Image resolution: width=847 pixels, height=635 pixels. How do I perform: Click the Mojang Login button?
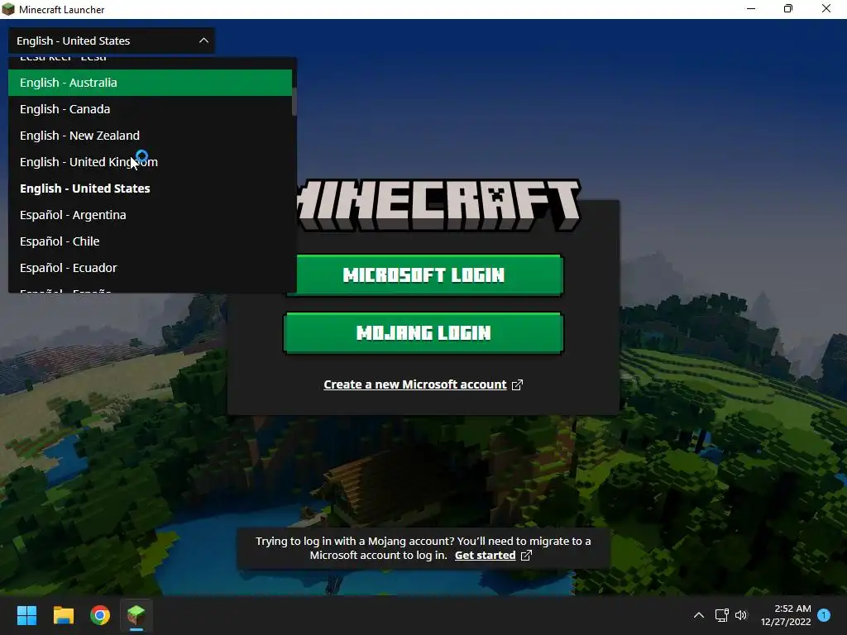(x=424, y=333)
